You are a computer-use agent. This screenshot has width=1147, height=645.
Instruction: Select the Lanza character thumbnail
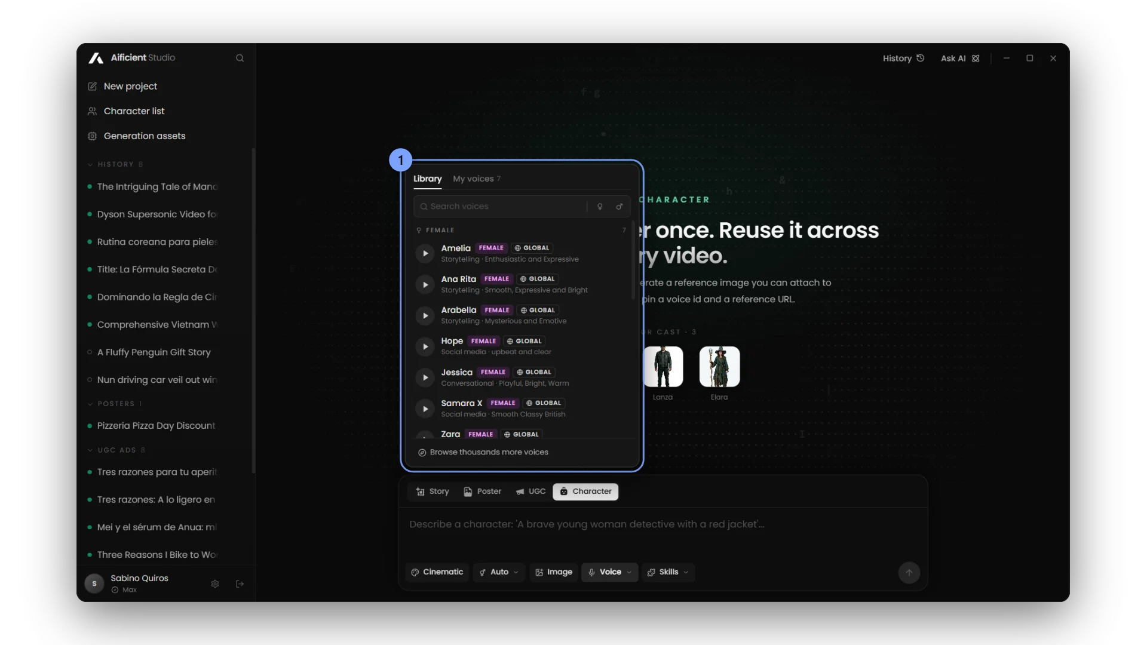[x=663, y=367]
